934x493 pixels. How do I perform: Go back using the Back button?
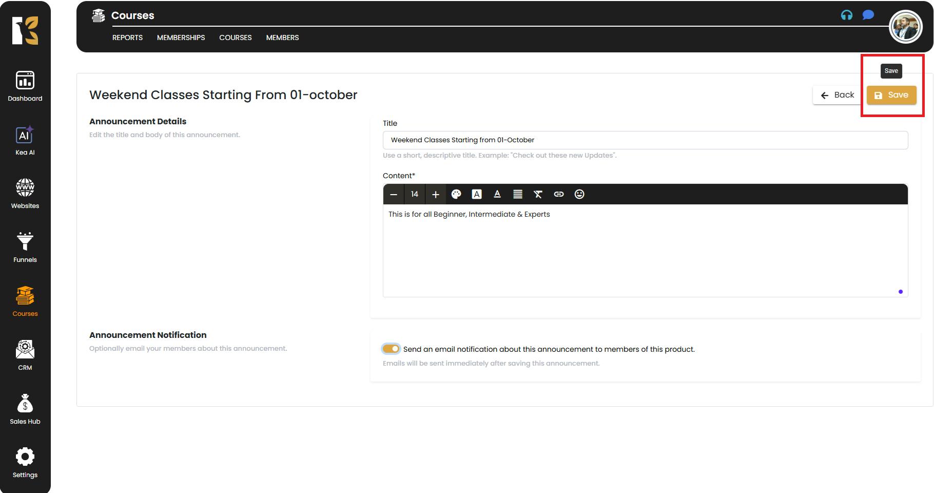pos(836,95)
